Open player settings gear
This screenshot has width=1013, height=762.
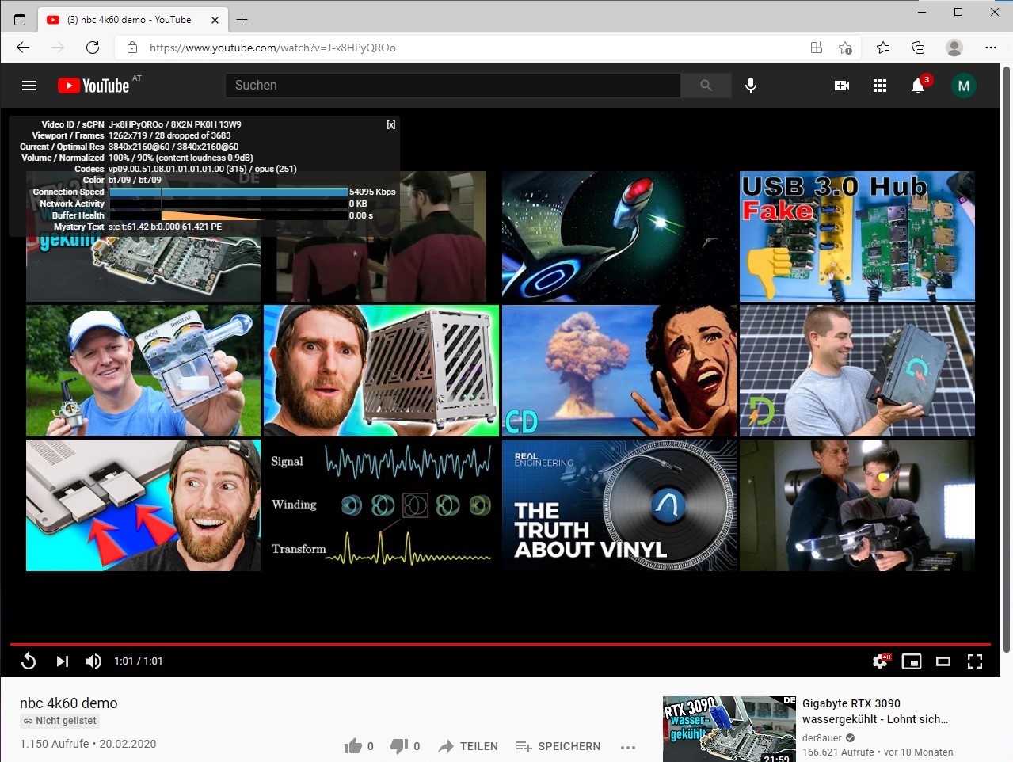tap(881, 661)
